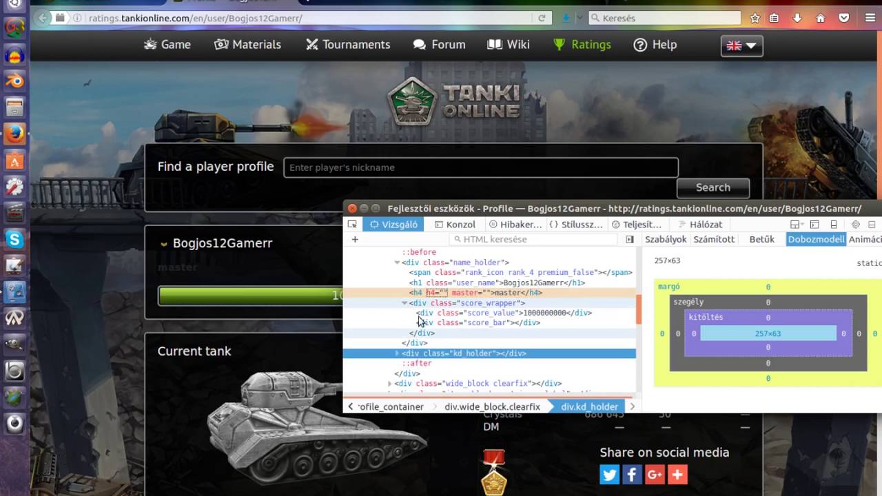This screenshot has height=496, width=882.
Task: Open Skype from the Ubuntu launcher
Action: pyautogui.click(x=14, y=240)
